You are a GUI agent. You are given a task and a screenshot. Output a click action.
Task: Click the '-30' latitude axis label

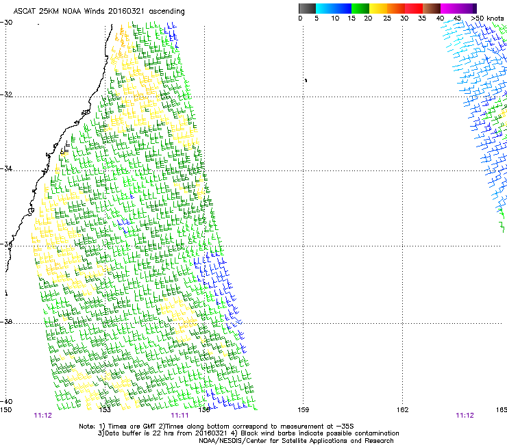tap(6, 23)
